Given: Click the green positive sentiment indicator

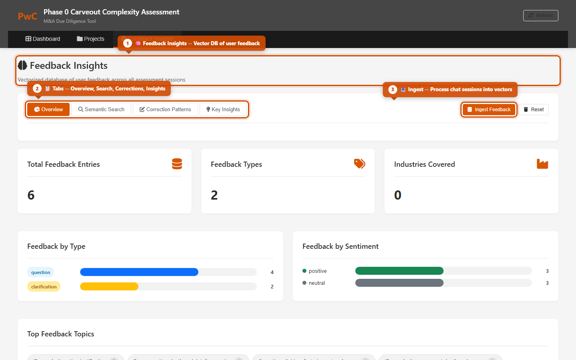Looking at the screenshot, I should [304, 271].
